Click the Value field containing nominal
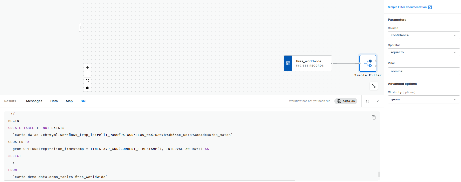Viewport: 461px width, 182px height. pyautogui.click(x=423, y=71)
